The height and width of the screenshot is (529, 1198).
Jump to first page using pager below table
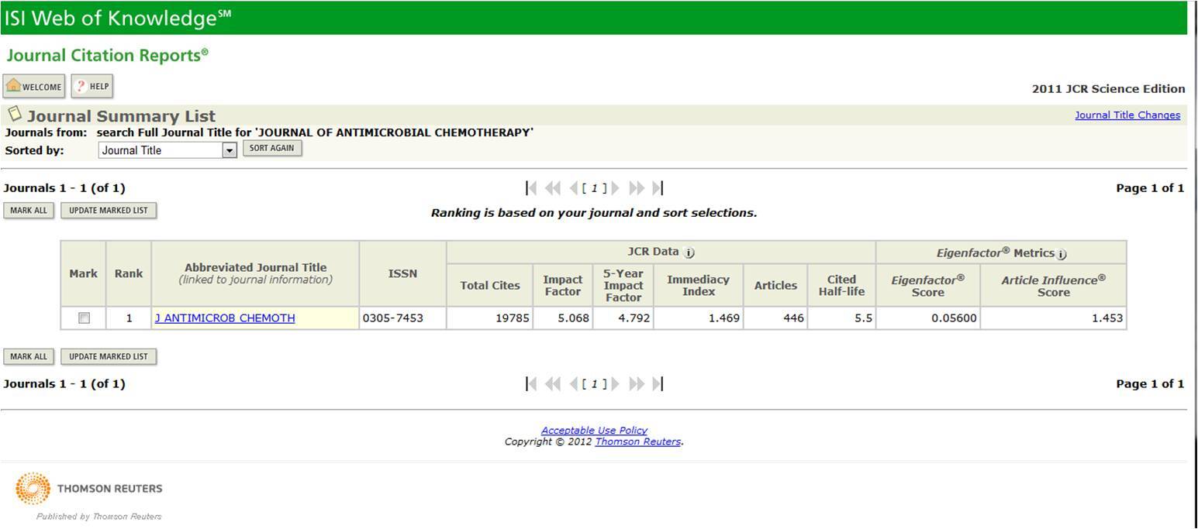[531, 384]
